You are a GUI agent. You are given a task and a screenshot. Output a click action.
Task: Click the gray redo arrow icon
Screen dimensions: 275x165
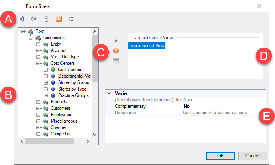(x=33, y=19)
